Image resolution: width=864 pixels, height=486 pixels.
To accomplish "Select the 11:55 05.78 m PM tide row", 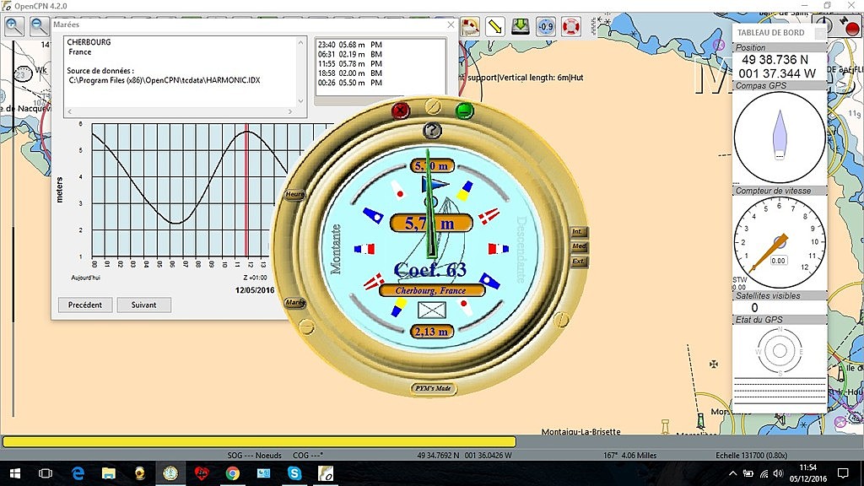I will 350,63.
